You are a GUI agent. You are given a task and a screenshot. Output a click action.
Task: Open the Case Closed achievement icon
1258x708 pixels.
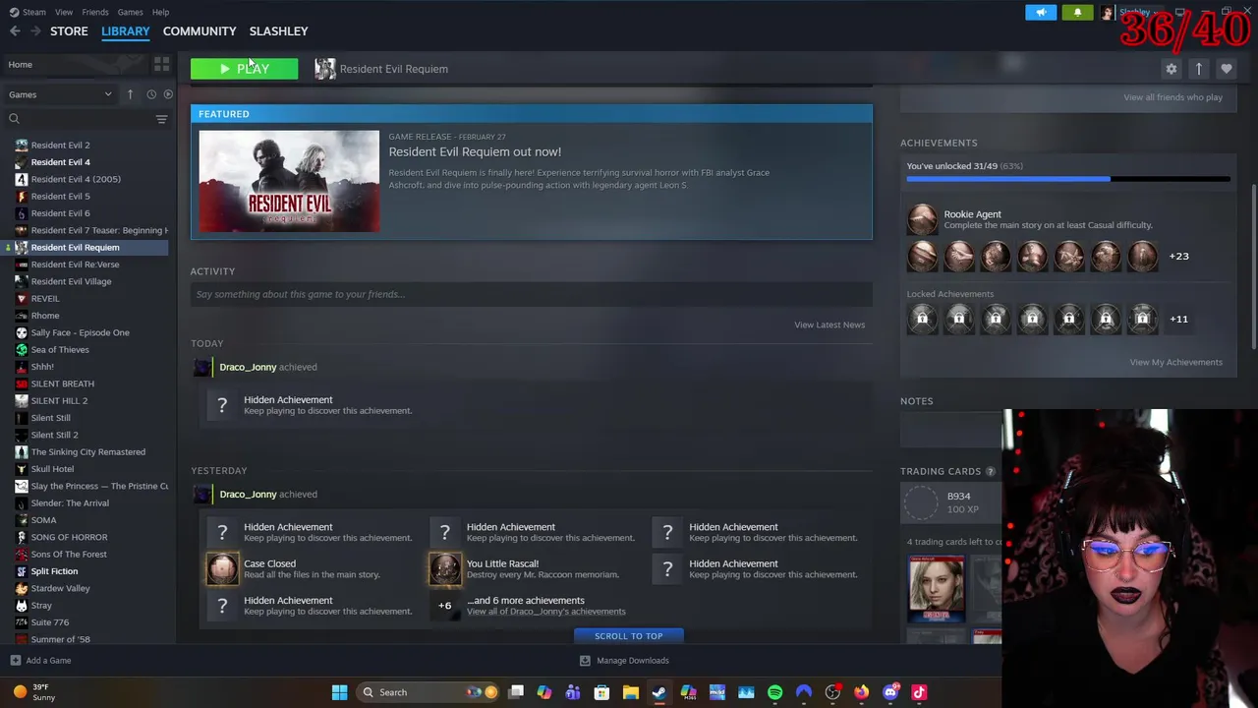222,568
